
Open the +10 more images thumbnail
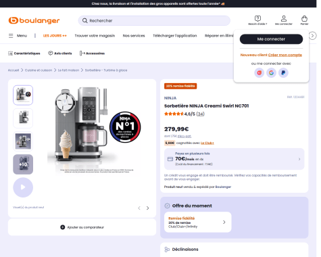23,164
